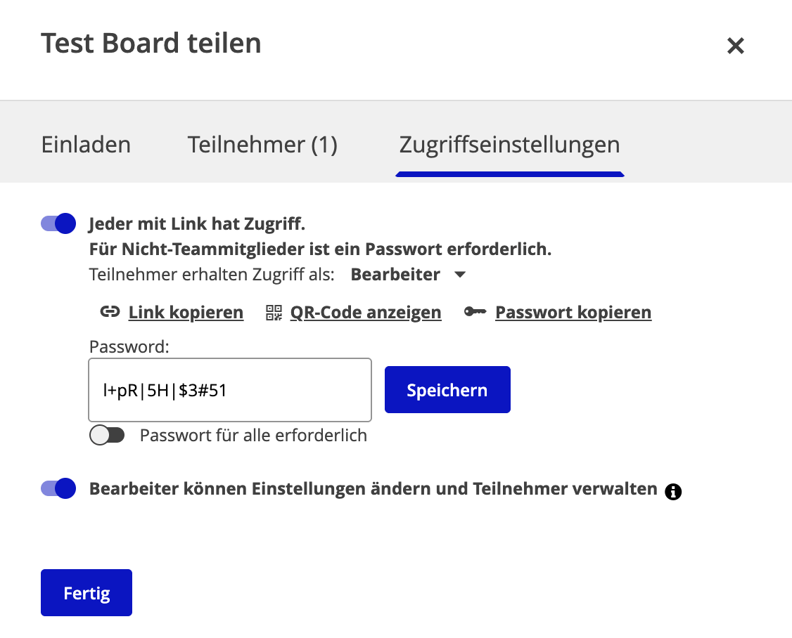
Task: Open the Teilnehmer (1) tab
Action: [262, 144]
